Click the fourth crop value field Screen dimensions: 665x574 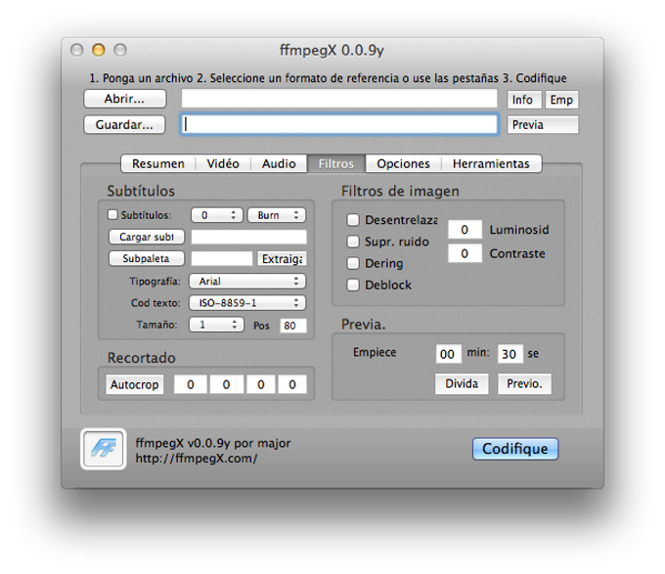click(292, 384)
